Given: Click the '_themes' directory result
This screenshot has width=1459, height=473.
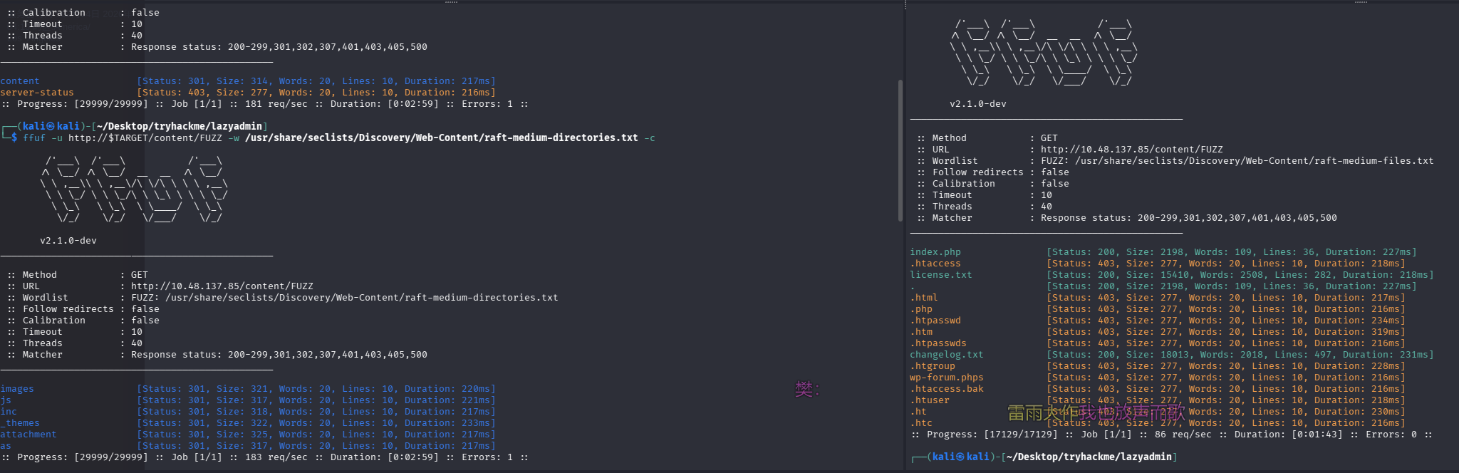Looking at the screenshot, I should pos(20,423).
